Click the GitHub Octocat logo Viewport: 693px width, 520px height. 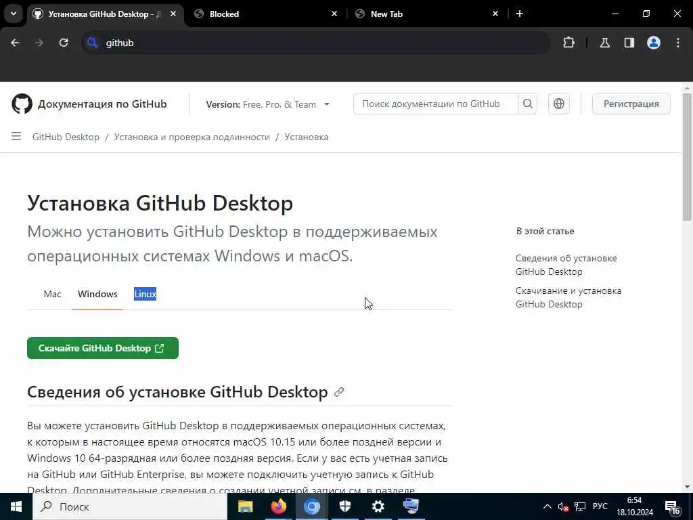coord(22,104)
